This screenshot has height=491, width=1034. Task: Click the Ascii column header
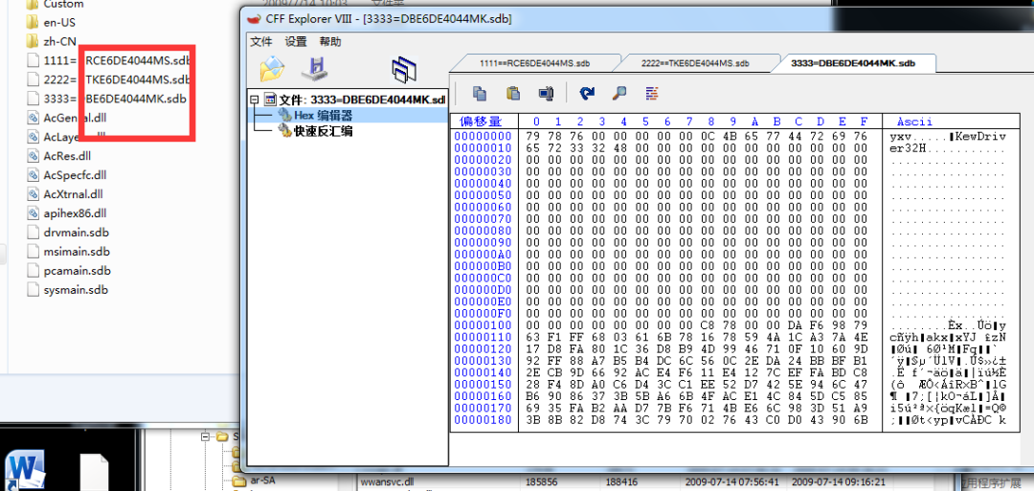915,122
